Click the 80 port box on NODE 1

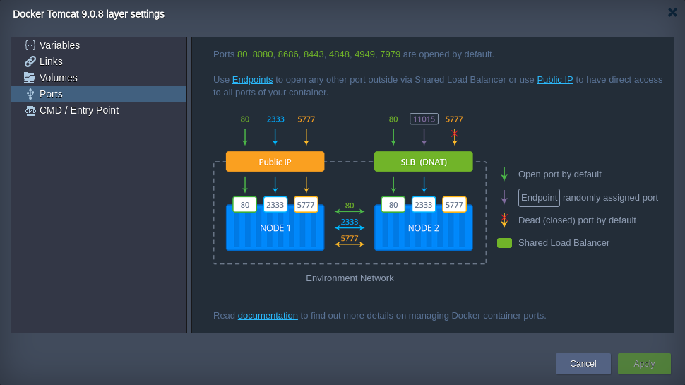(x=244, y=205)
